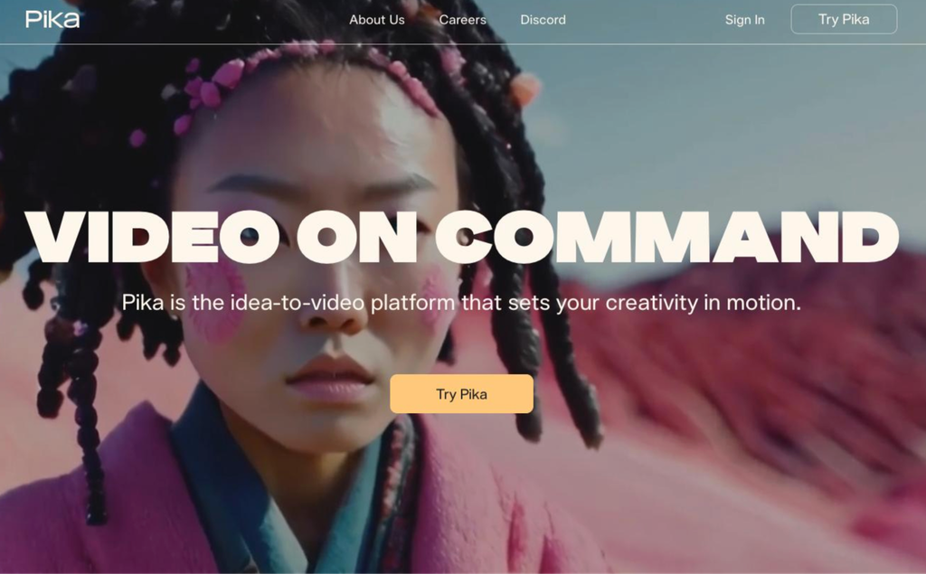Click 'creativity in motion' in the tagline
Screen dimensions: 926x574
tap(703, 302)
